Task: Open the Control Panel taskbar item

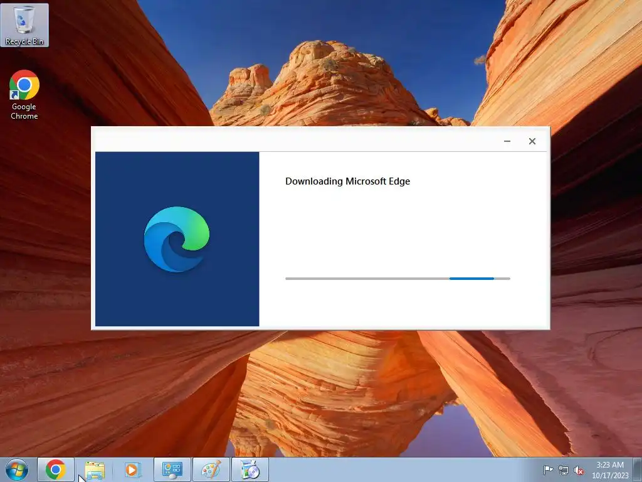Action: 172,469
